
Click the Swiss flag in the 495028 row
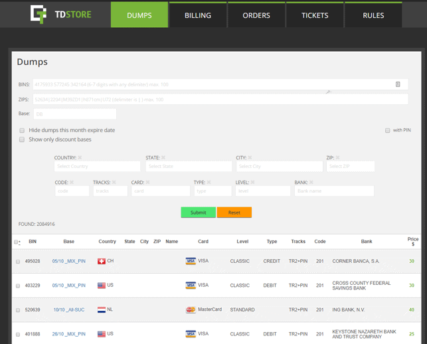(102, 261)
